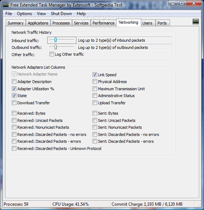Check Sent: Discarded Packets - no errors
The height and width of the screenshot is (210, 204).
[95, 134]
